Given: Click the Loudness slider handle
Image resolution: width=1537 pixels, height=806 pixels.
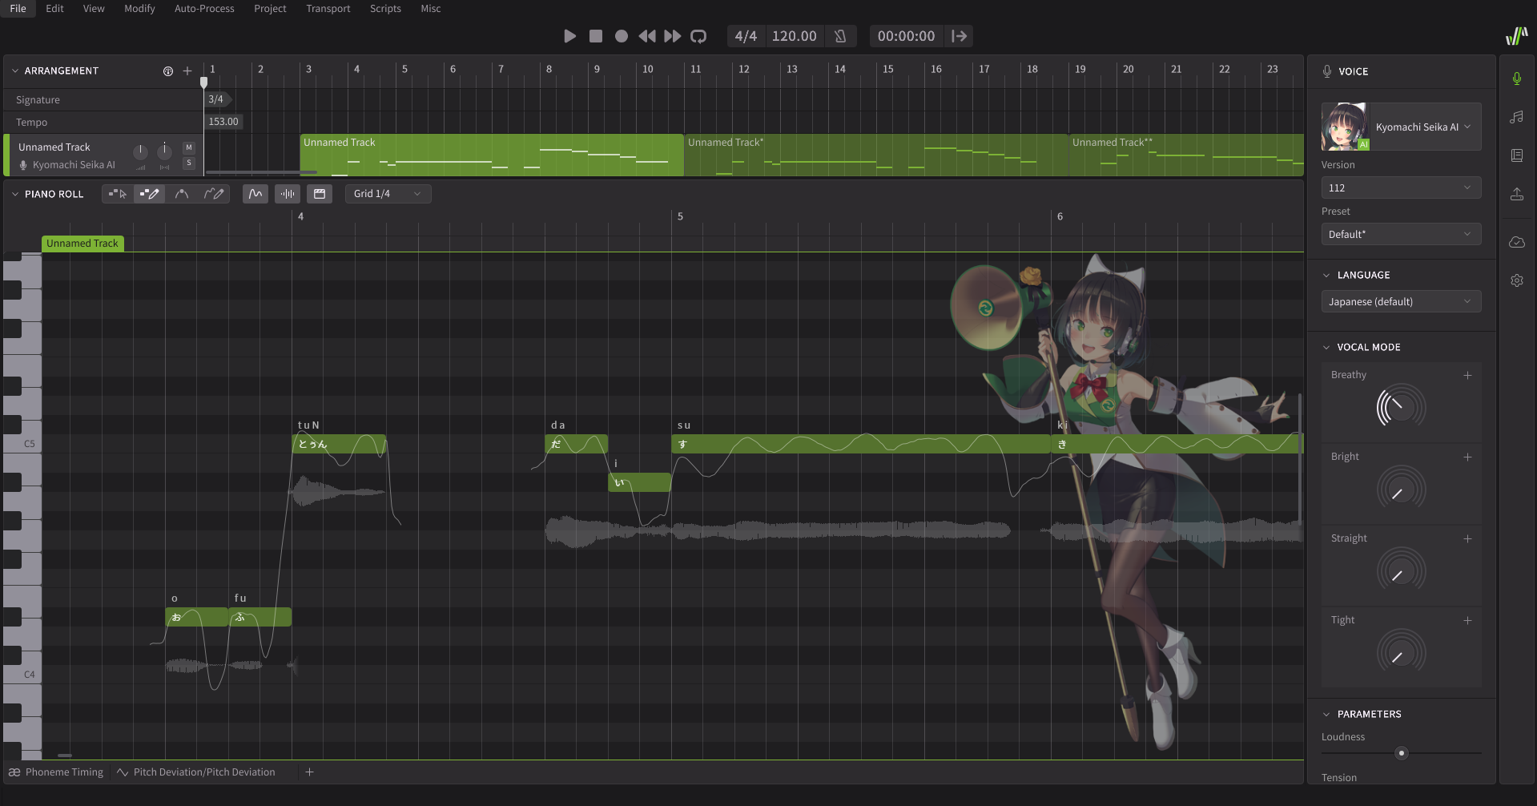Looking at the screenshot, I should coord(1401,753).
